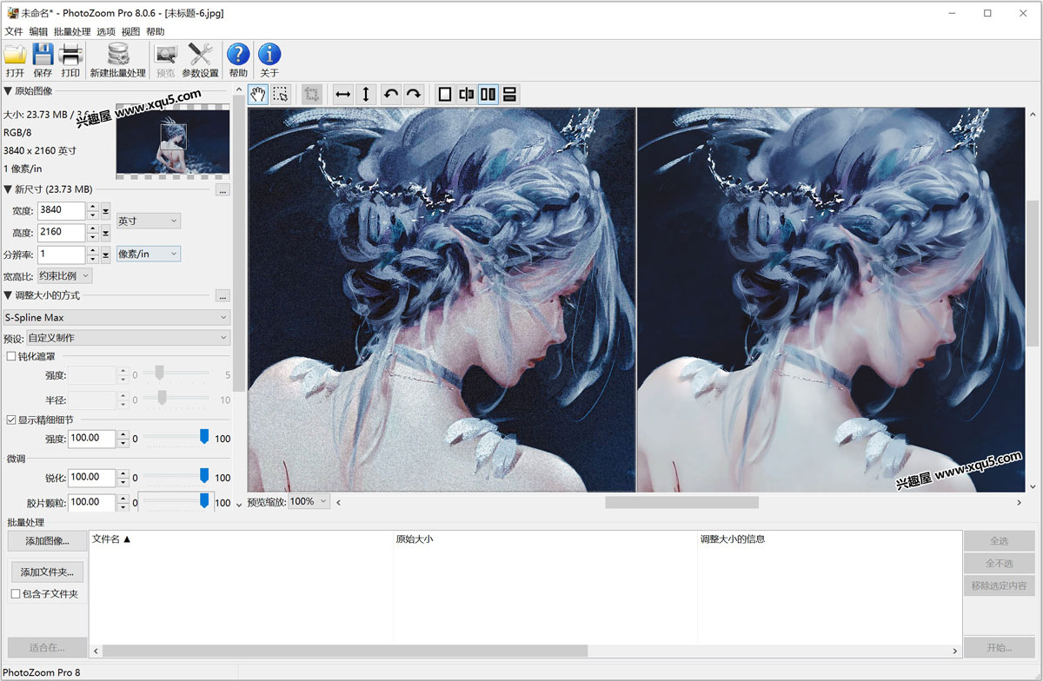1043x681 pixels.
Task: Open the 英寸 unit dropdown
Action: click(149, 221)
